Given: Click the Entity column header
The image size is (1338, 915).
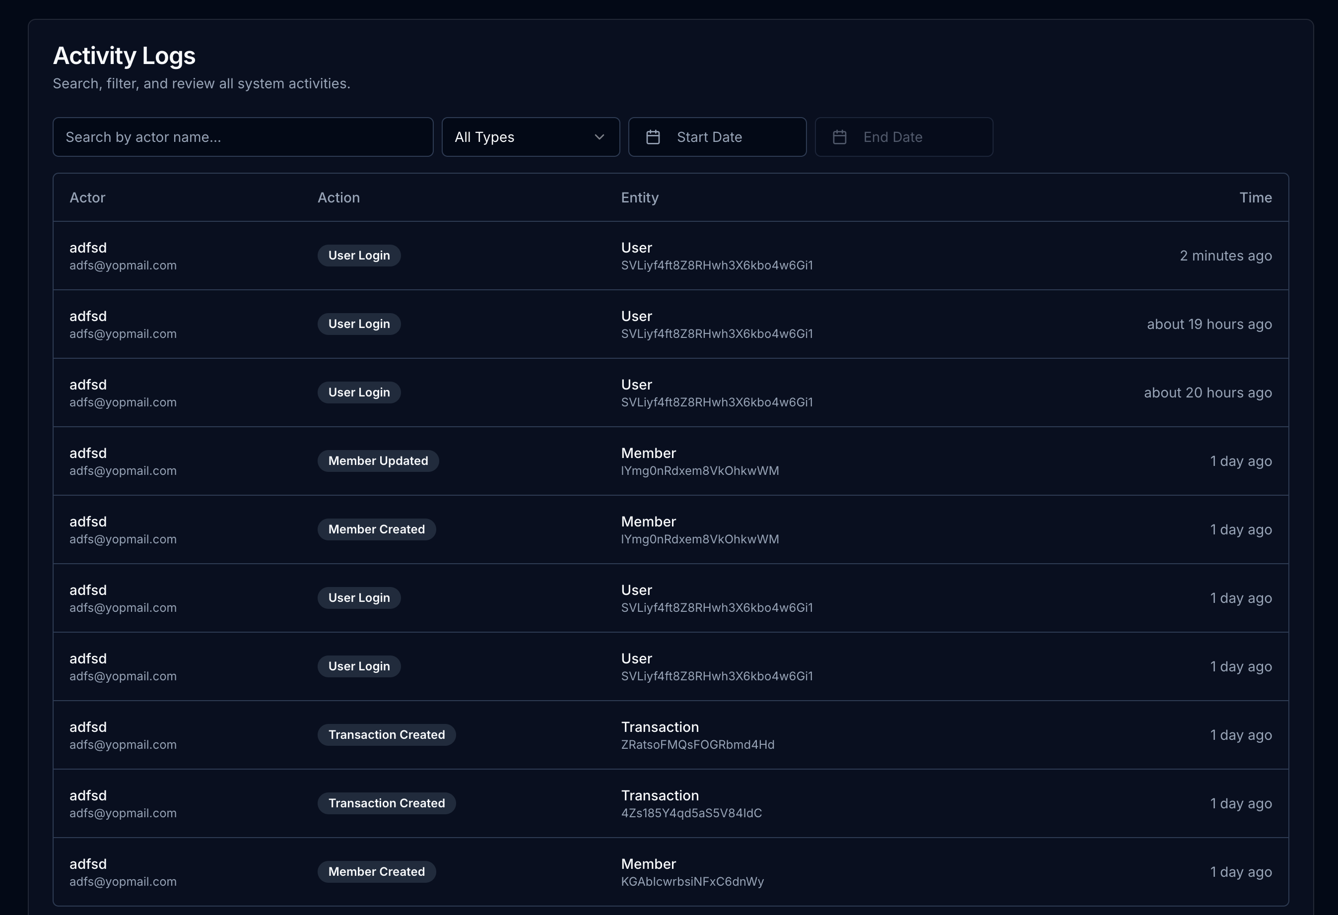Looking at the screenshot, I should tap(640, 197).
